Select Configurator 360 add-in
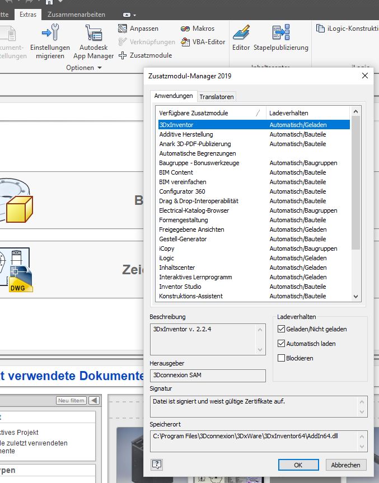The image size is (379, 483). coord(254,191)
